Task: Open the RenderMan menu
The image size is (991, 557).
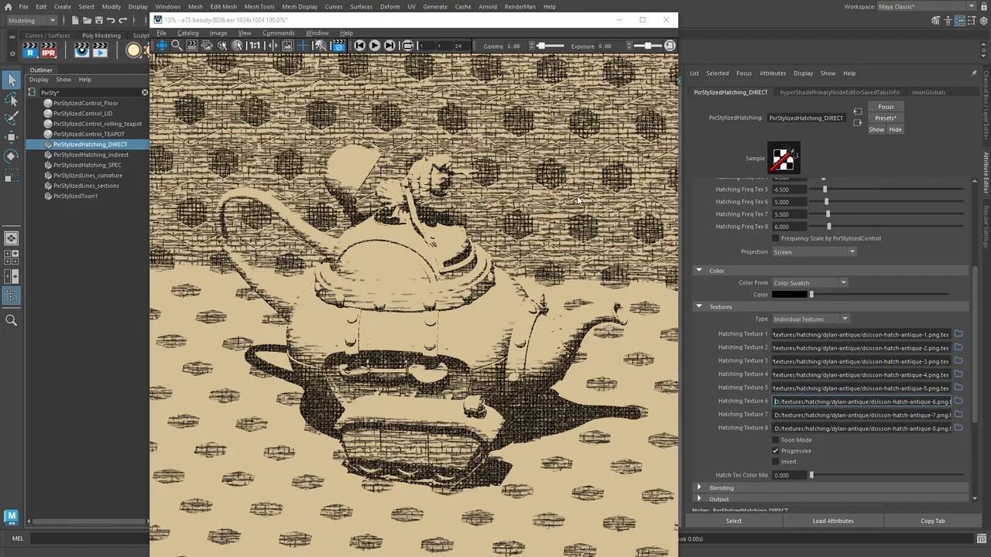Action: (x=520, y=6)
